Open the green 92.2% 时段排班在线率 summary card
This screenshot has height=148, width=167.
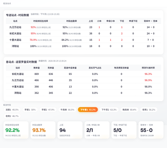(16, 130)
